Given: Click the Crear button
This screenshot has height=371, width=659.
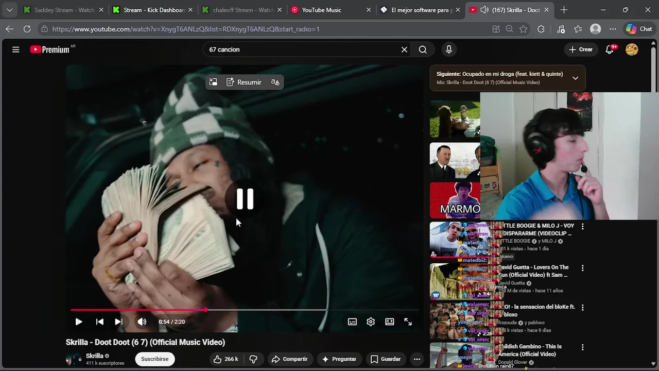Looking at the screenshot, I should [x=581, y=49].
